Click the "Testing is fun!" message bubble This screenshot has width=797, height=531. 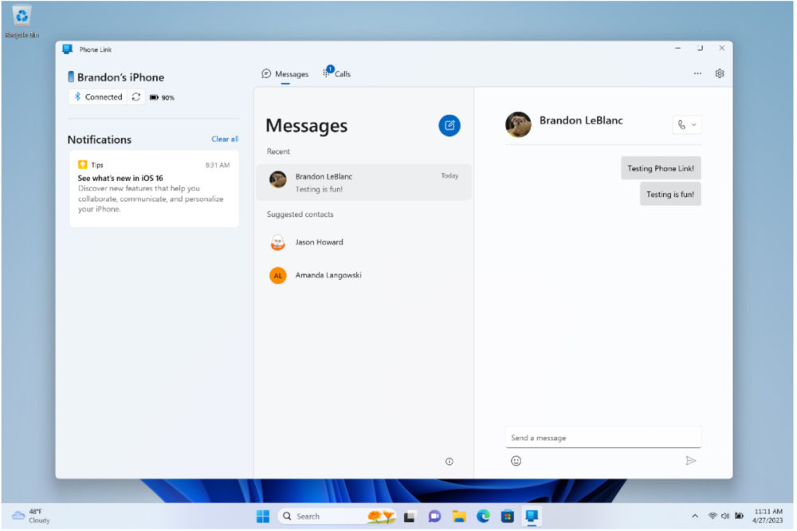[671, 195]
